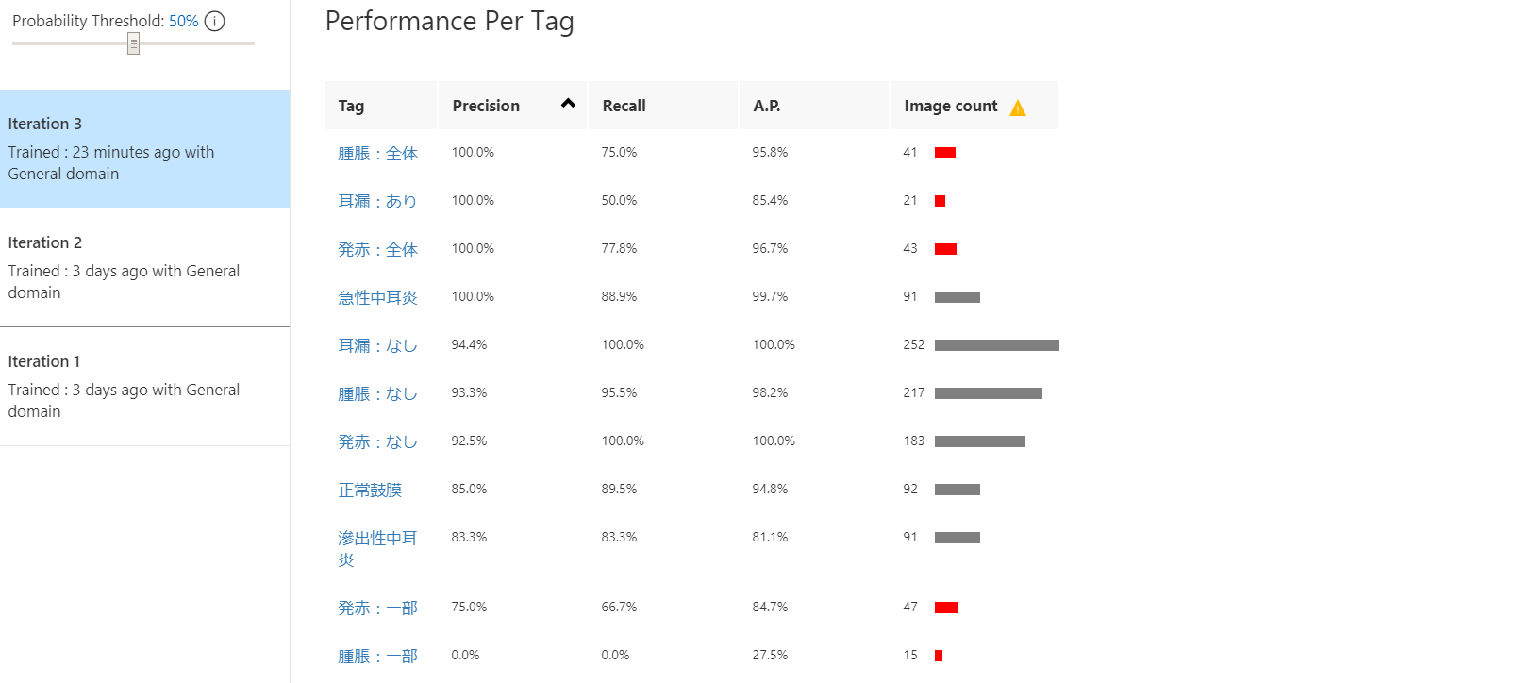Switch to Iteration 2
This screenshot has width=1532, height=683.
[144, 268]
